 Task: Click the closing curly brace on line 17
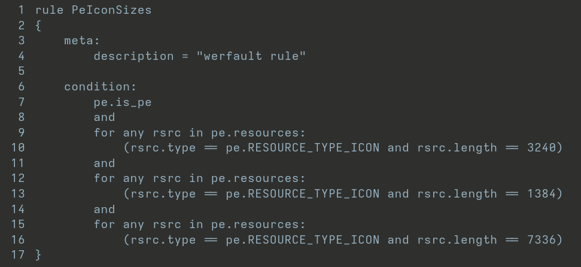38,255
